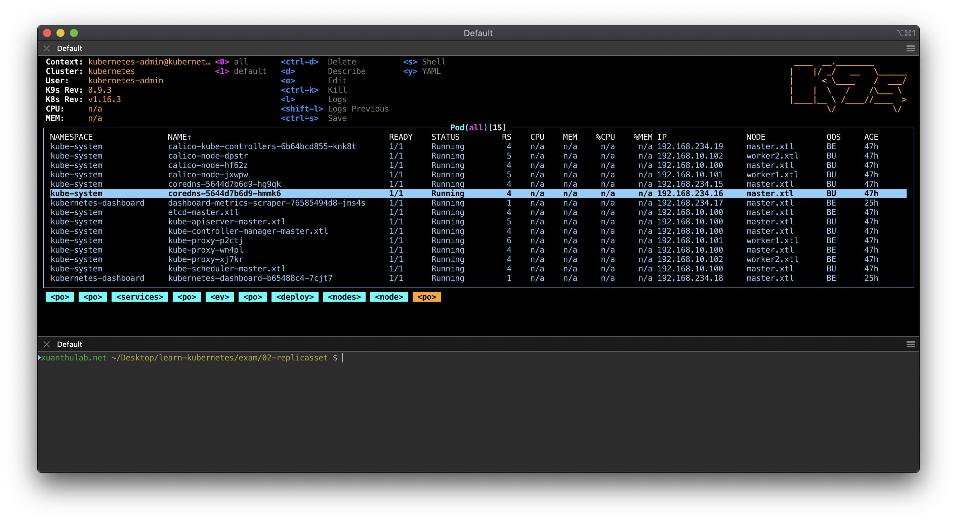Select kubernetes-dashboard-b65488c4-7cjt7 pod row

click(250, 278)
